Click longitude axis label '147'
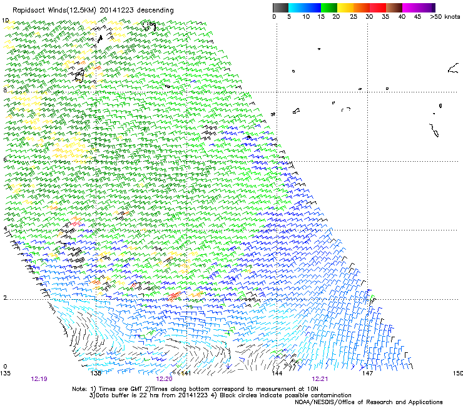Image resolution: width=463 pixels, height=406 pixels. [367, 374]
